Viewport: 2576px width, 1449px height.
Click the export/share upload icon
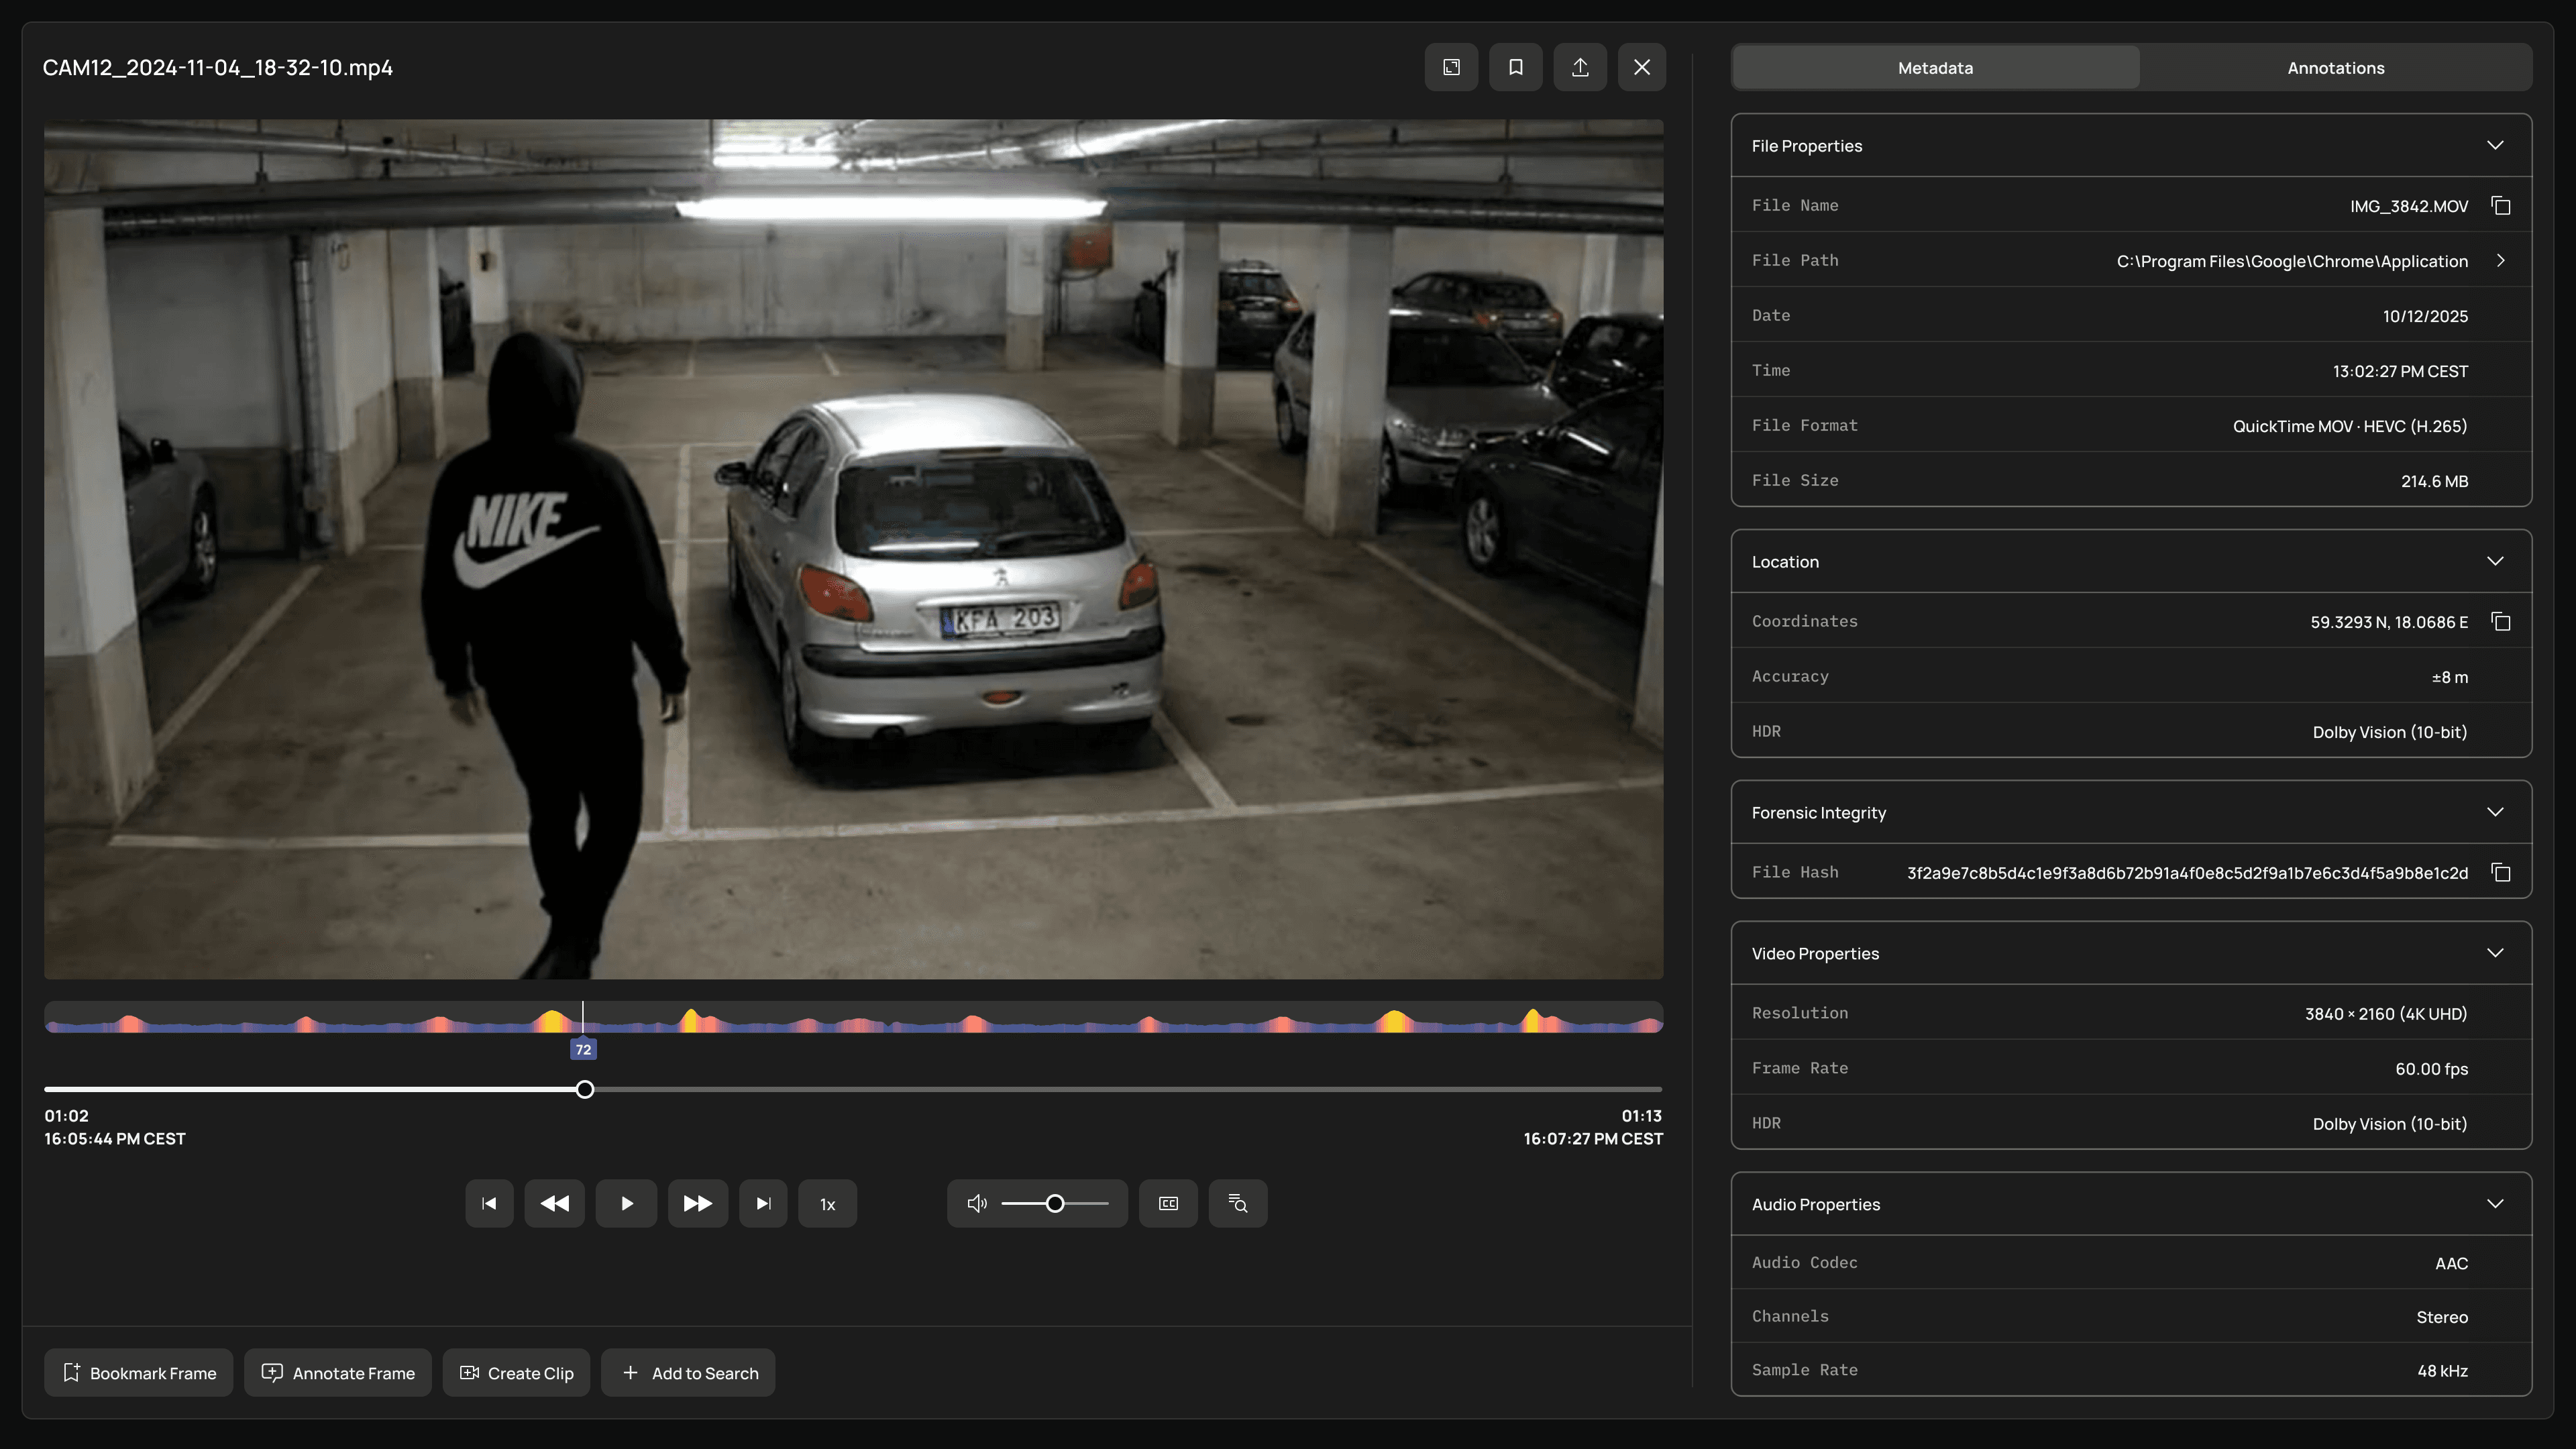[1580, 67]
